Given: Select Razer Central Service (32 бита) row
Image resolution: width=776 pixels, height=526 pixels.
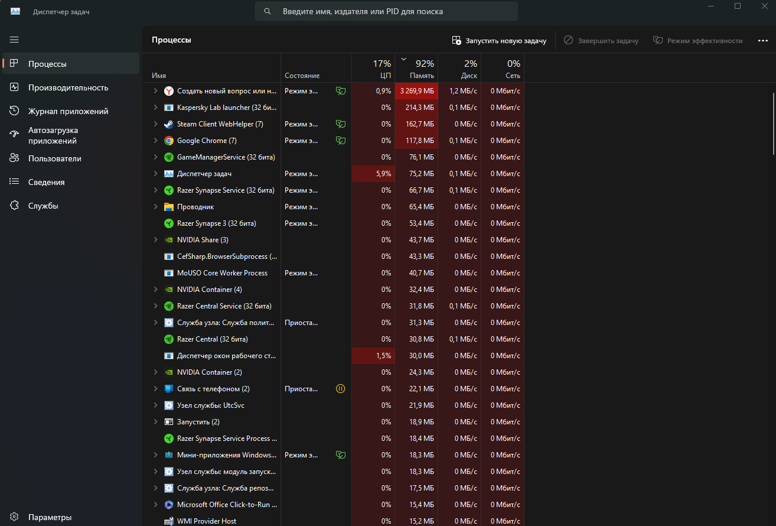Looking at the screenshot, I should tap(333, 306).
